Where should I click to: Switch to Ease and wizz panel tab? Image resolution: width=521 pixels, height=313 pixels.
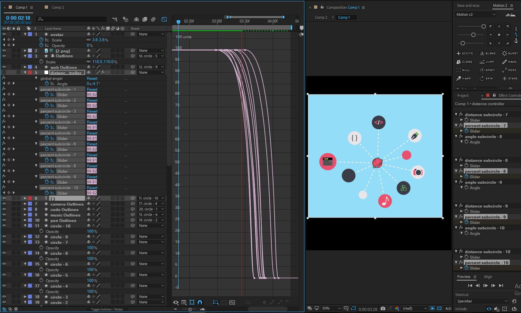(x=468, y=5)
